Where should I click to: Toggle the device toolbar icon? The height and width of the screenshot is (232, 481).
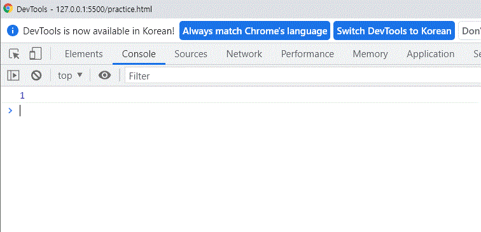35,54
